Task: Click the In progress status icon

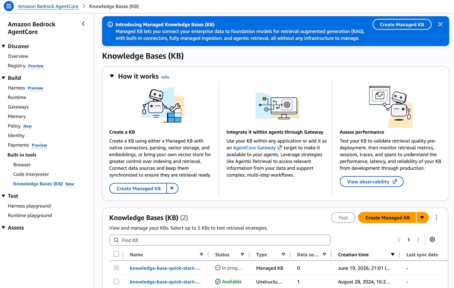Action: (x=218, y=268)
